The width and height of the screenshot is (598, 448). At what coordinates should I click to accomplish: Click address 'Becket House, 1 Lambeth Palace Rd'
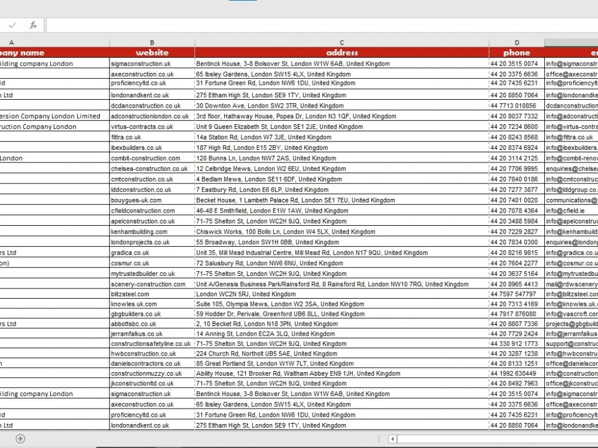click(x=248, y=200)
